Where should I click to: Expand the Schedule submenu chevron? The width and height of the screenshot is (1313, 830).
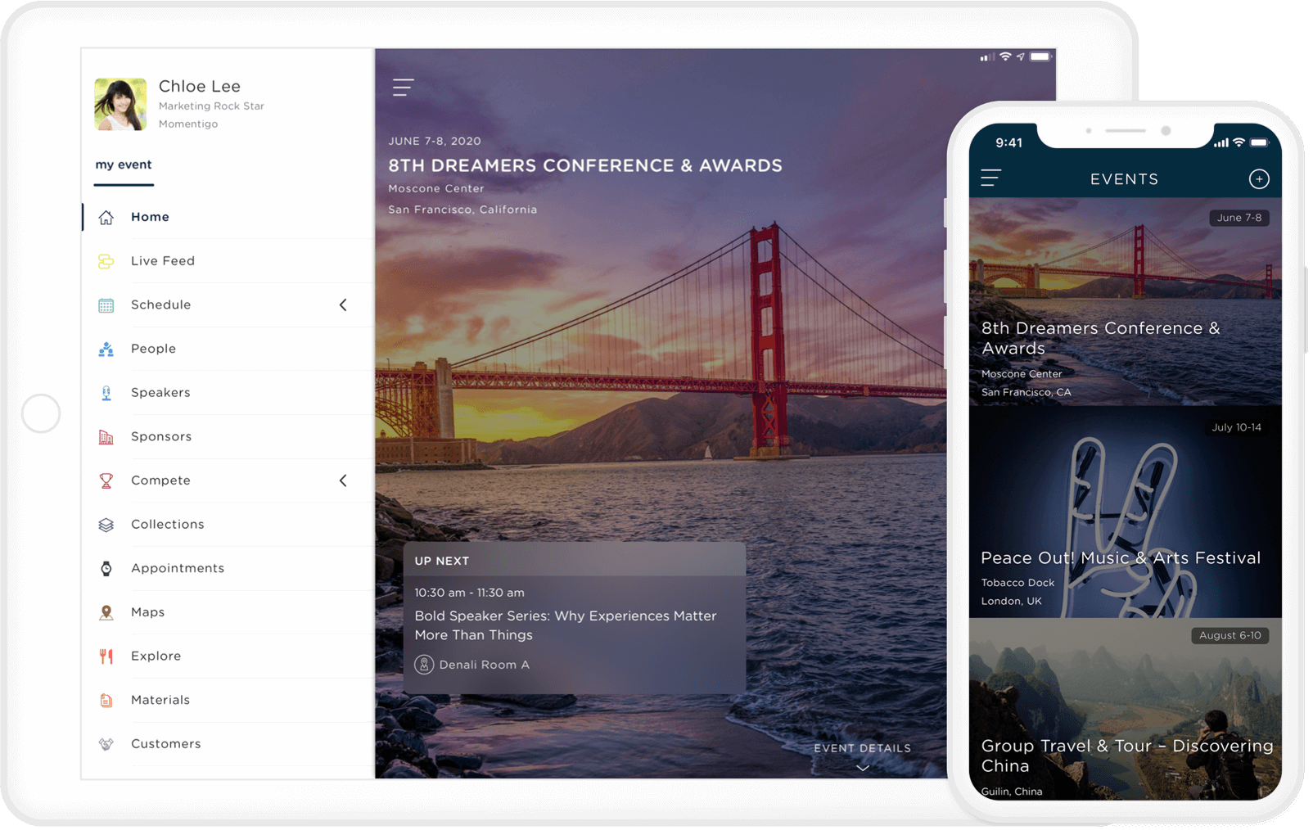click(343, 305)
